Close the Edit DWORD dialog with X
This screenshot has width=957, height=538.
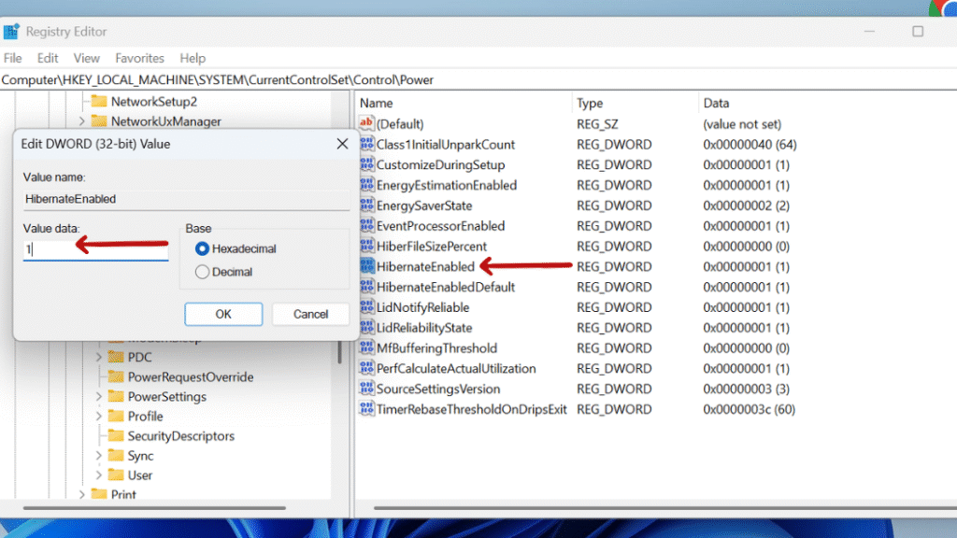[342, 143]
